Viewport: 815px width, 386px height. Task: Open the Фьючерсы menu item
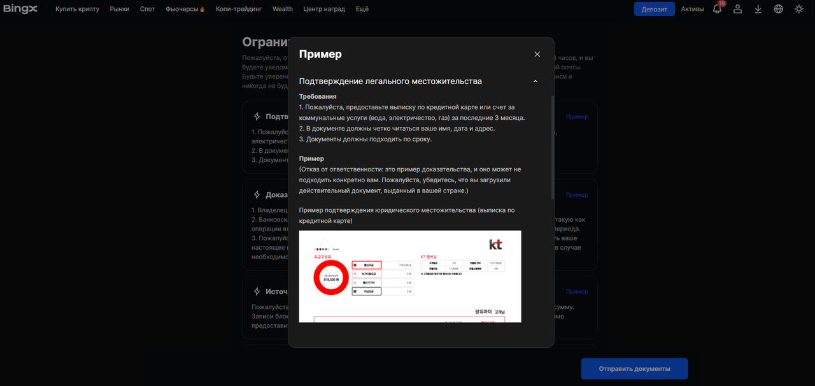(185, 9)
